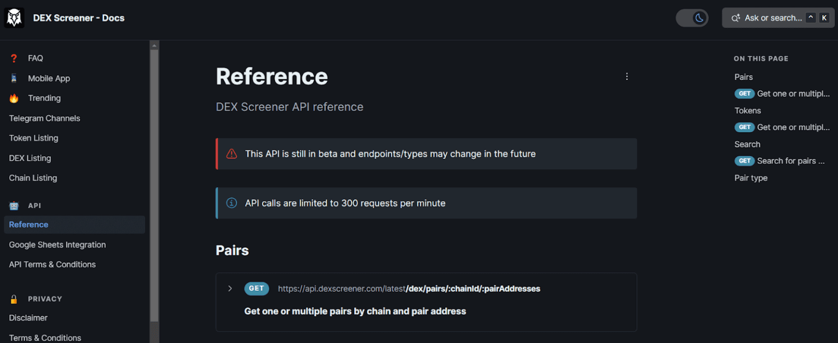The width and height of the screenshot is (838, 343).
Task: Go to Telegram Channels page
Action: click(44, 119)
